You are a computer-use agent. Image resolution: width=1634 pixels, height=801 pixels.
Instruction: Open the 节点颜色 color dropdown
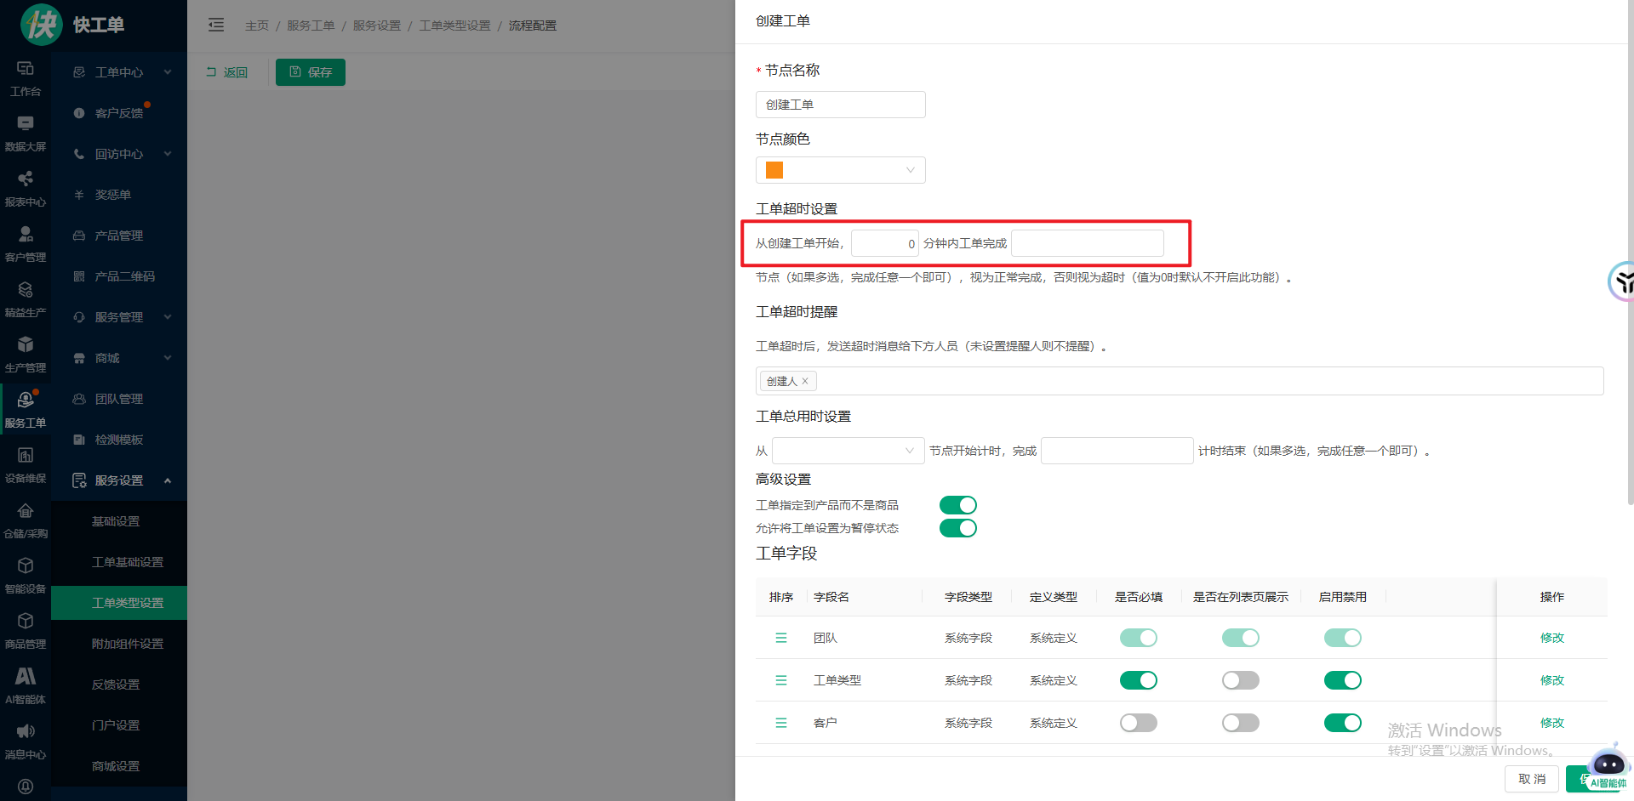840,170
